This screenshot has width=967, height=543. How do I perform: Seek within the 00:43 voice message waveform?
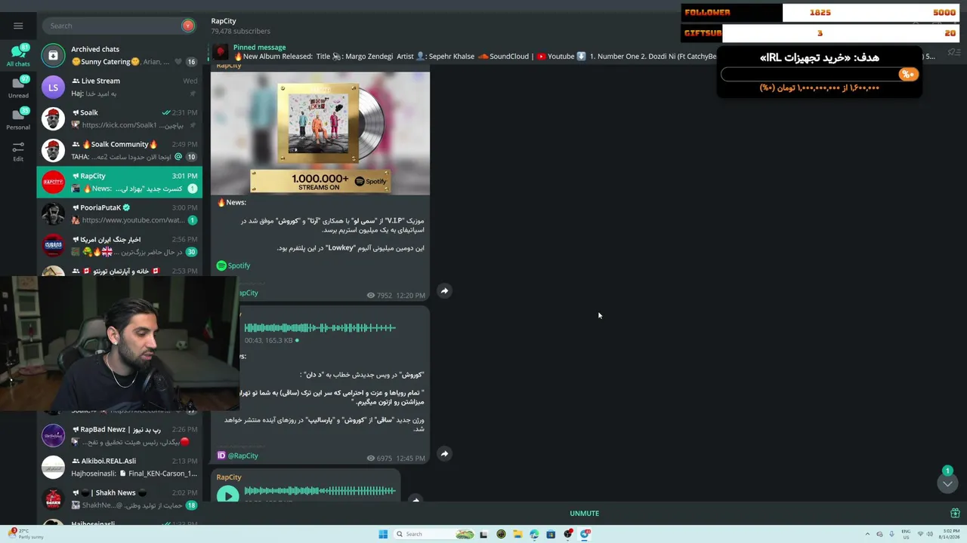coord(320,328)
